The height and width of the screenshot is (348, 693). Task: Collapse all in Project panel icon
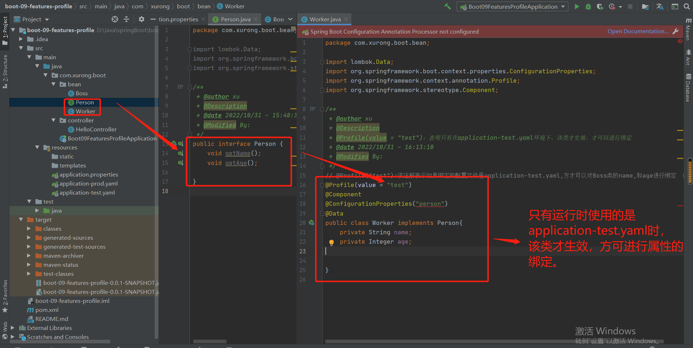tap(126, 19)
